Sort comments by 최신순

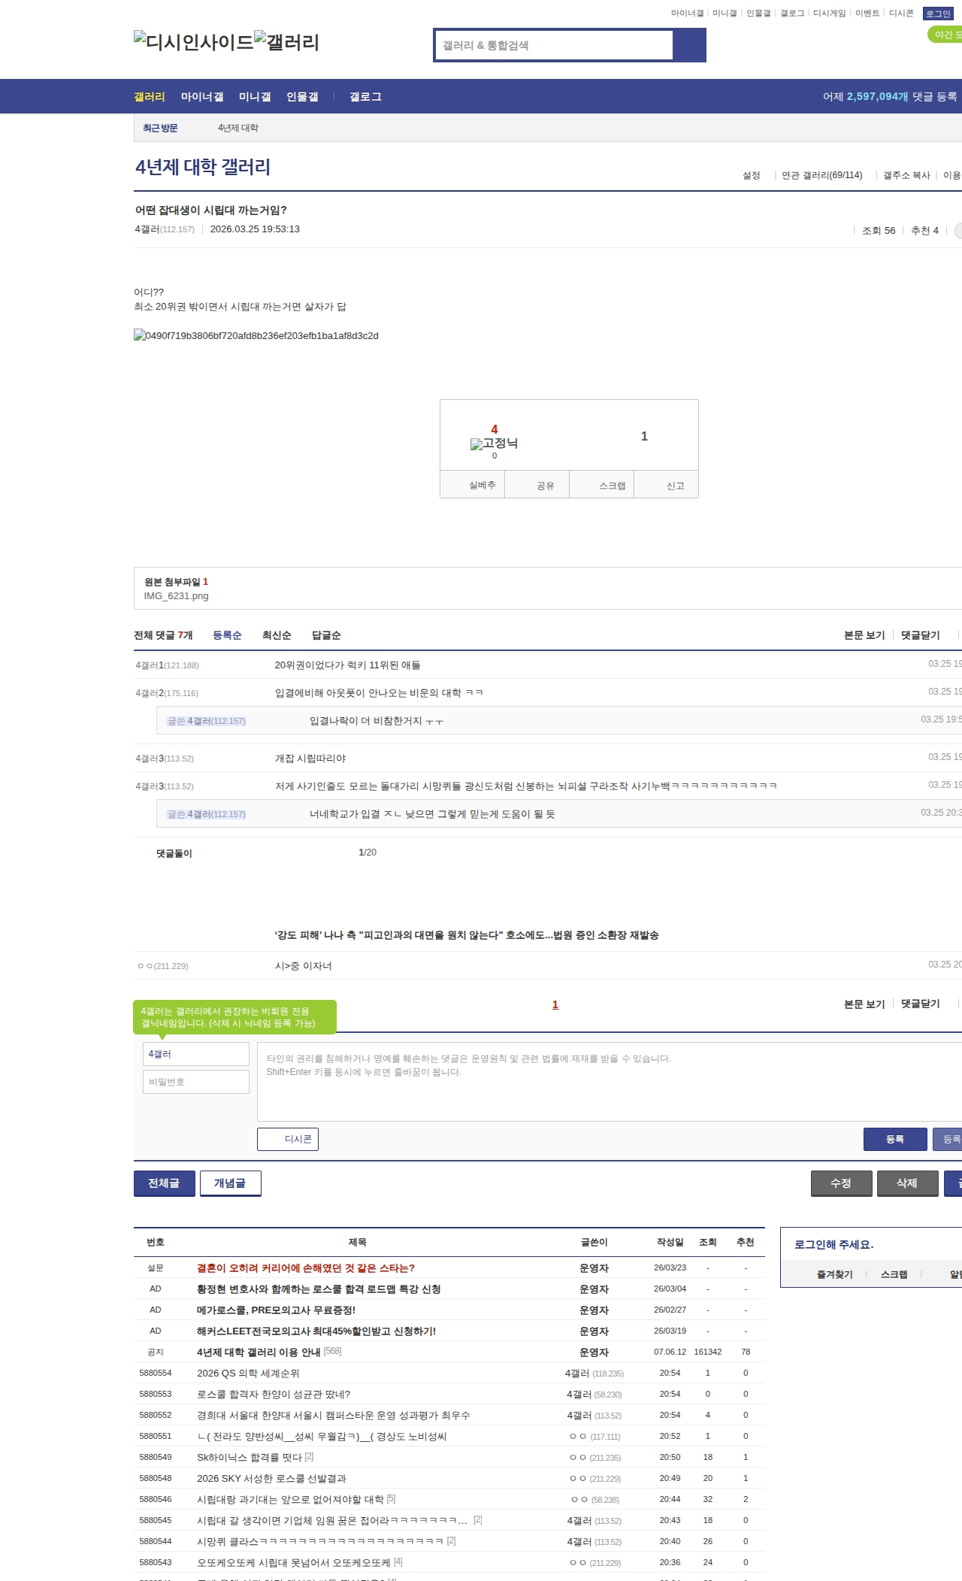coord(277,635)
